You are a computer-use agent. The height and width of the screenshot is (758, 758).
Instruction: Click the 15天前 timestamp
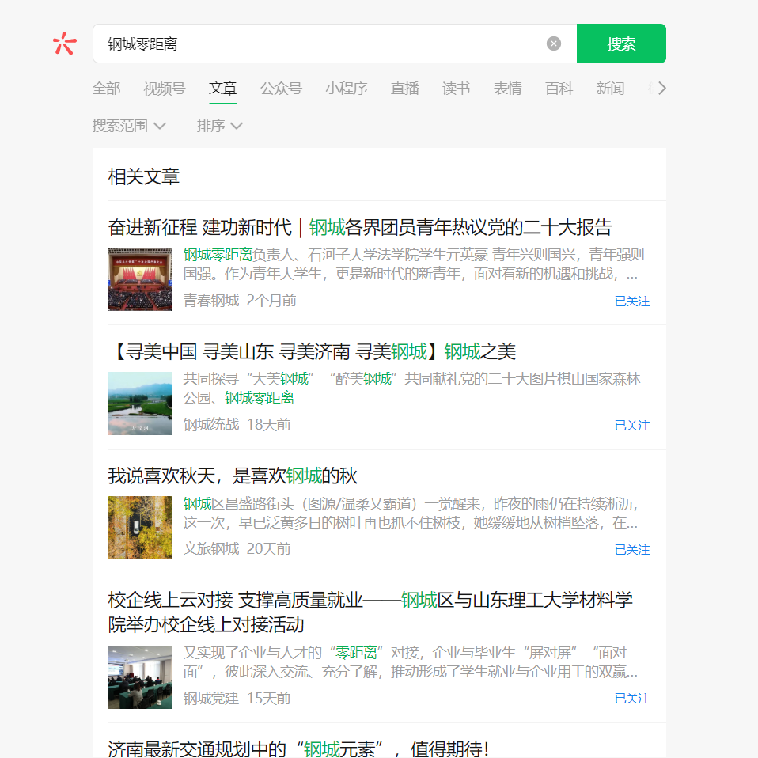(x=269, y=698)
